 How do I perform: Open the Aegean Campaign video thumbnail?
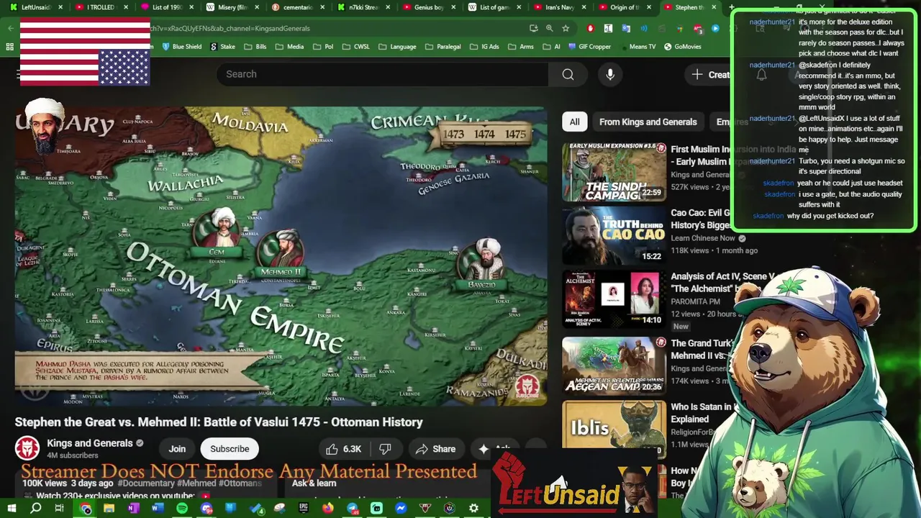614,365
